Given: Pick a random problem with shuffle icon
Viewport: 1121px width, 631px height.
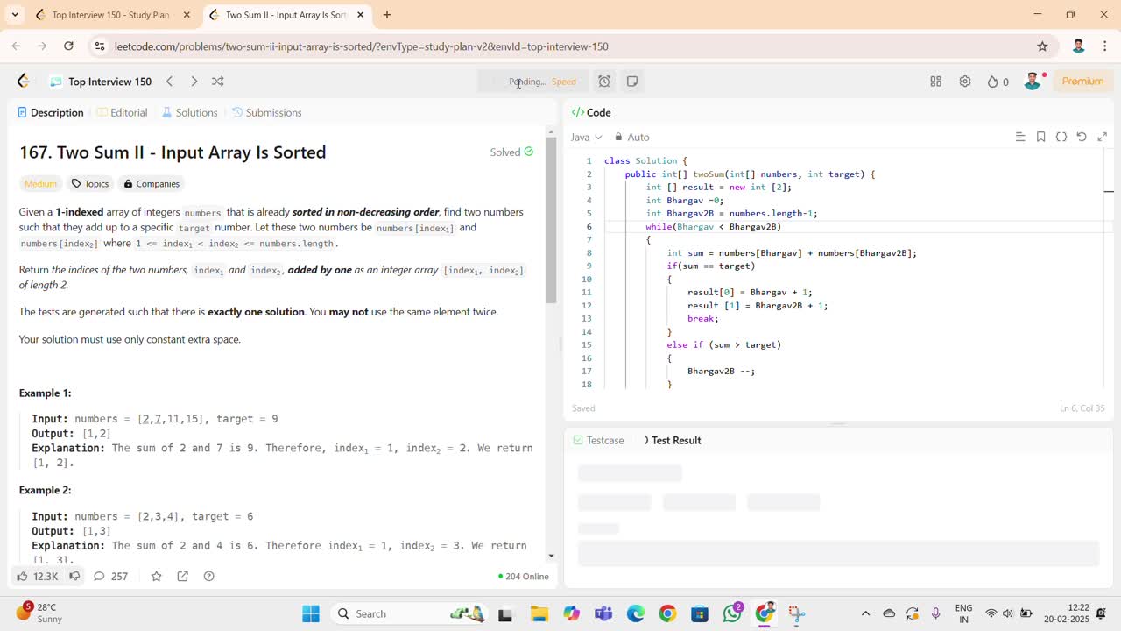Looking at the screenshot, I should point(218,82).
